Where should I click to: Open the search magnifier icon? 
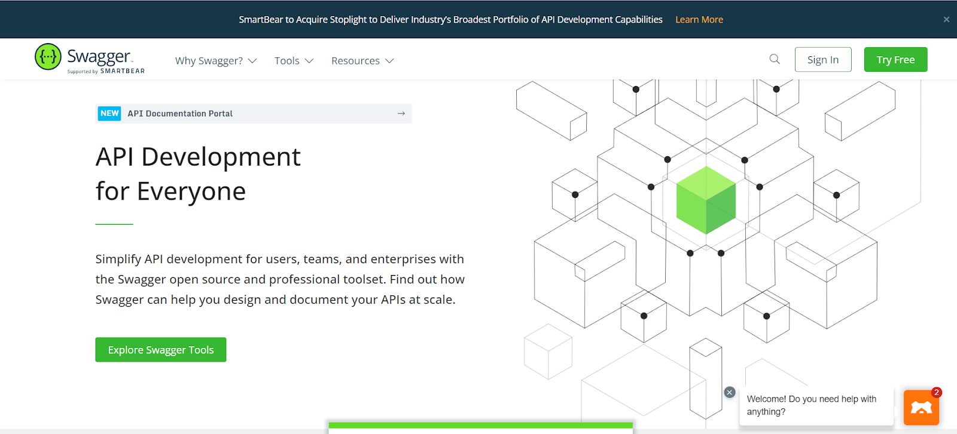tap(775, 59)
